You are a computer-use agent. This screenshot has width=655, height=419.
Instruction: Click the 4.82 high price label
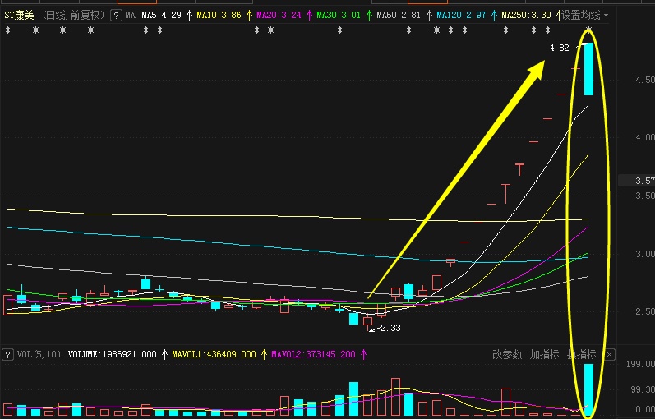tap(559, 48)
